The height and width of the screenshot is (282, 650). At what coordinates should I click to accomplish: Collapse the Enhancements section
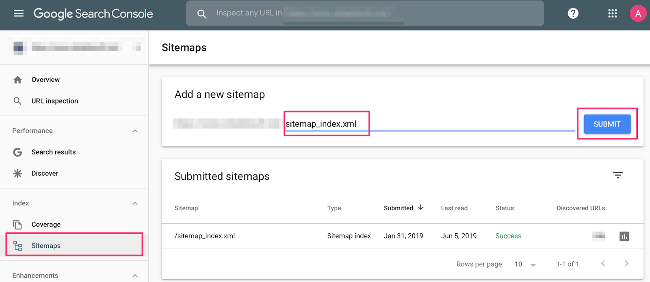pyautogui.click(x=135, y=276)
